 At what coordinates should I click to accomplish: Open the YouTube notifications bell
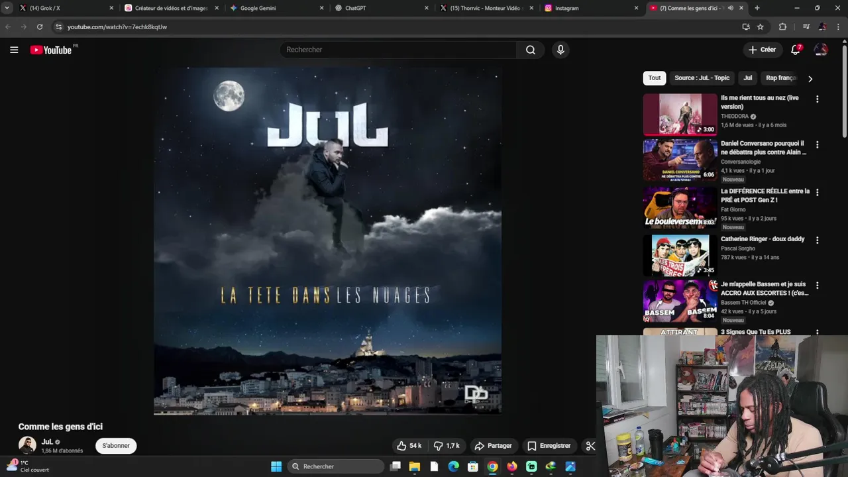[x=796, y=50]
